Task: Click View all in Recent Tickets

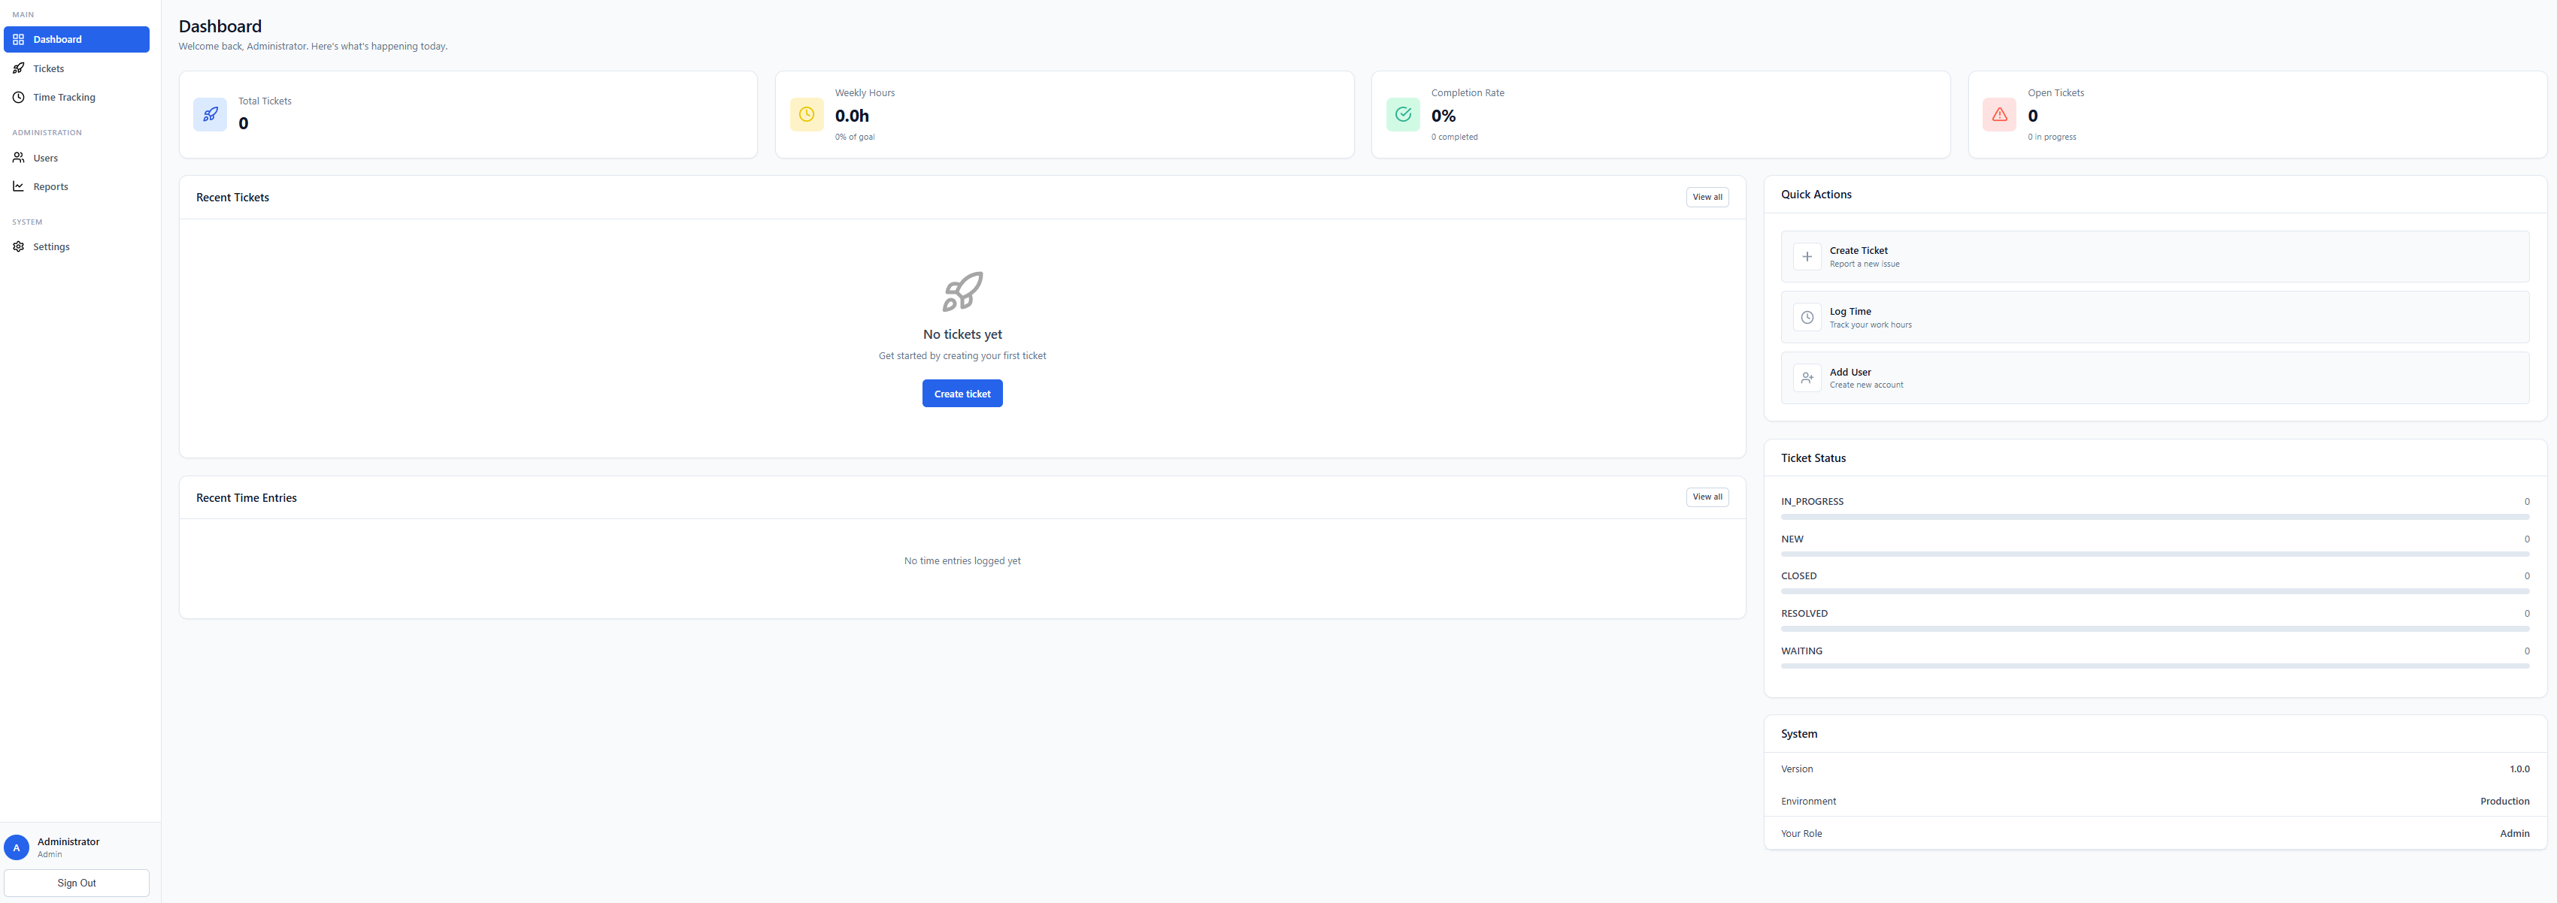Action: point(1707,198)
